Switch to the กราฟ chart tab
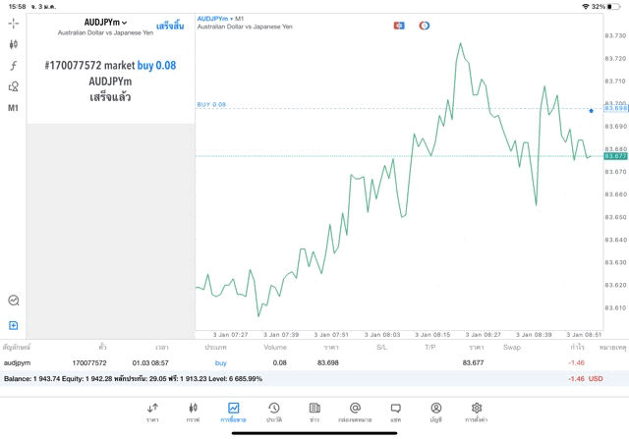The width and height of the screenshot is (629, 439). coord(193,412)
